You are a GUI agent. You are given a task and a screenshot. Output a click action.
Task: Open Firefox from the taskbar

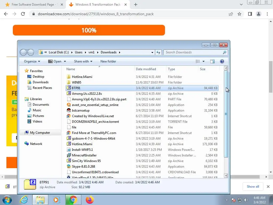tap(90, 200)
